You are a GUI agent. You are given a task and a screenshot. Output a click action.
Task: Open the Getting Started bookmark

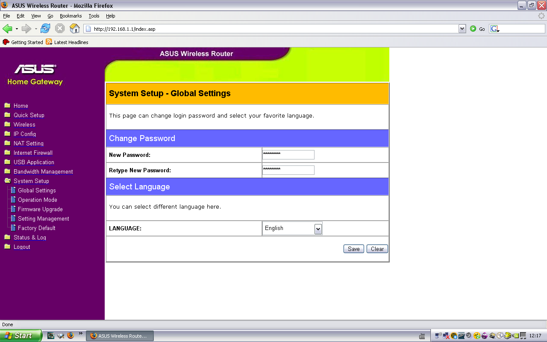[x=23, y=42]
